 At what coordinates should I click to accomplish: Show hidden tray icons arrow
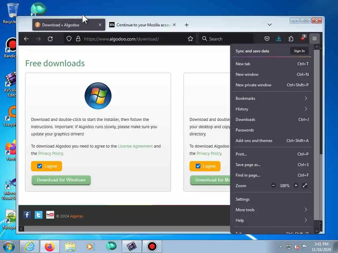(281, 247)
